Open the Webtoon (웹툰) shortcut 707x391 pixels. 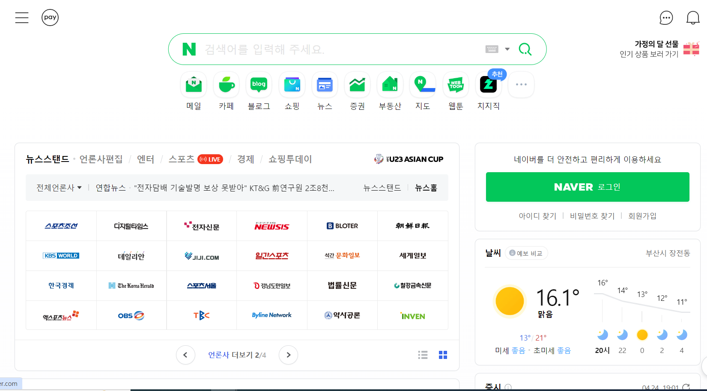coord(456,91)
